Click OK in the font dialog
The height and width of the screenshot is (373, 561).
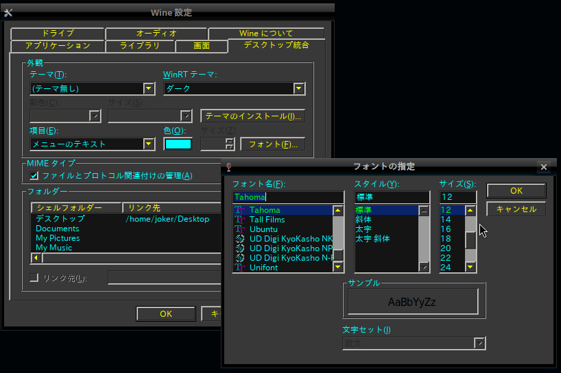[516, 190]
